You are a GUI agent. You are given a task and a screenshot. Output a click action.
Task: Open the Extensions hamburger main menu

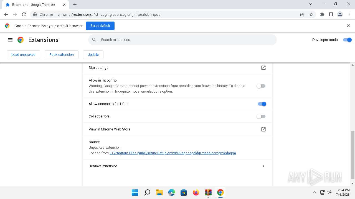coord(10,40)
